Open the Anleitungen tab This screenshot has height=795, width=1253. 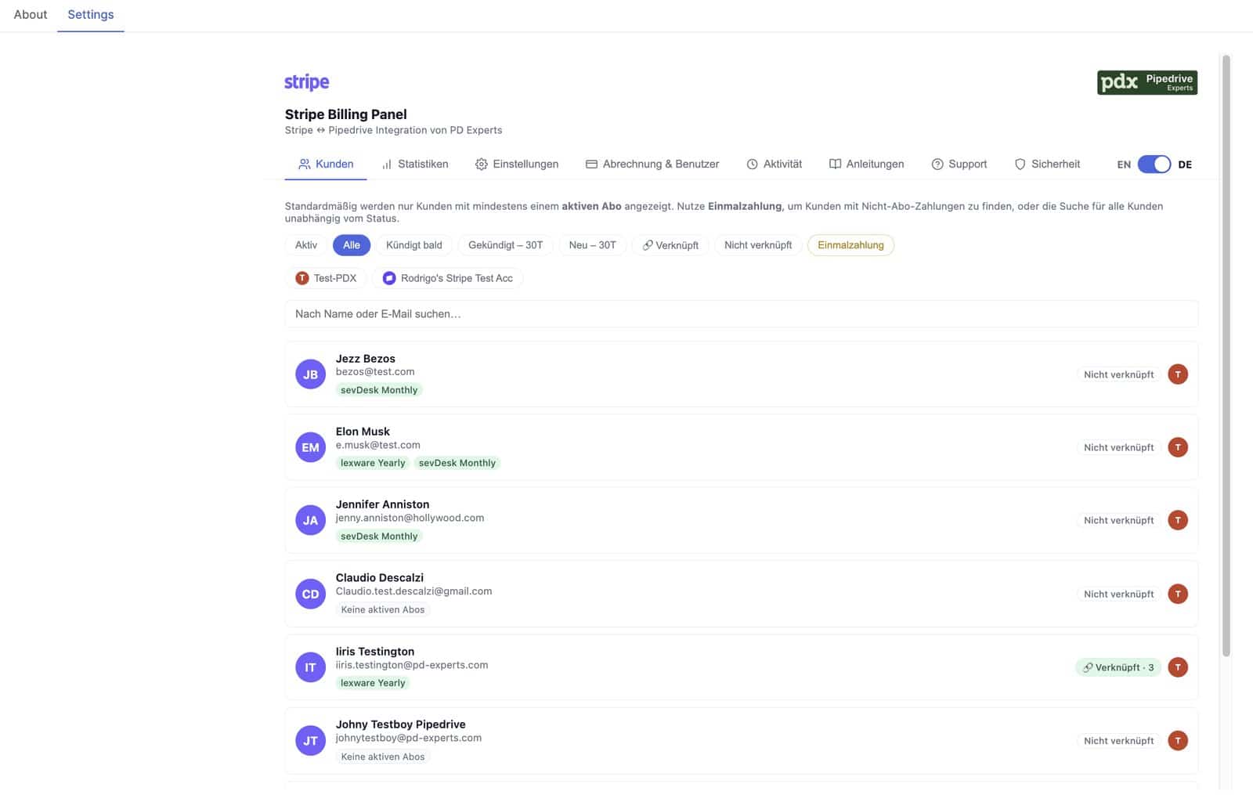pyautogui.click(x=866, y=164)
